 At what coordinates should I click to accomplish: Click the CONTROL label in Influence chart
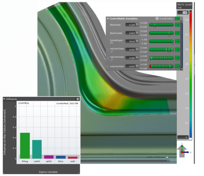coord(24,103)
